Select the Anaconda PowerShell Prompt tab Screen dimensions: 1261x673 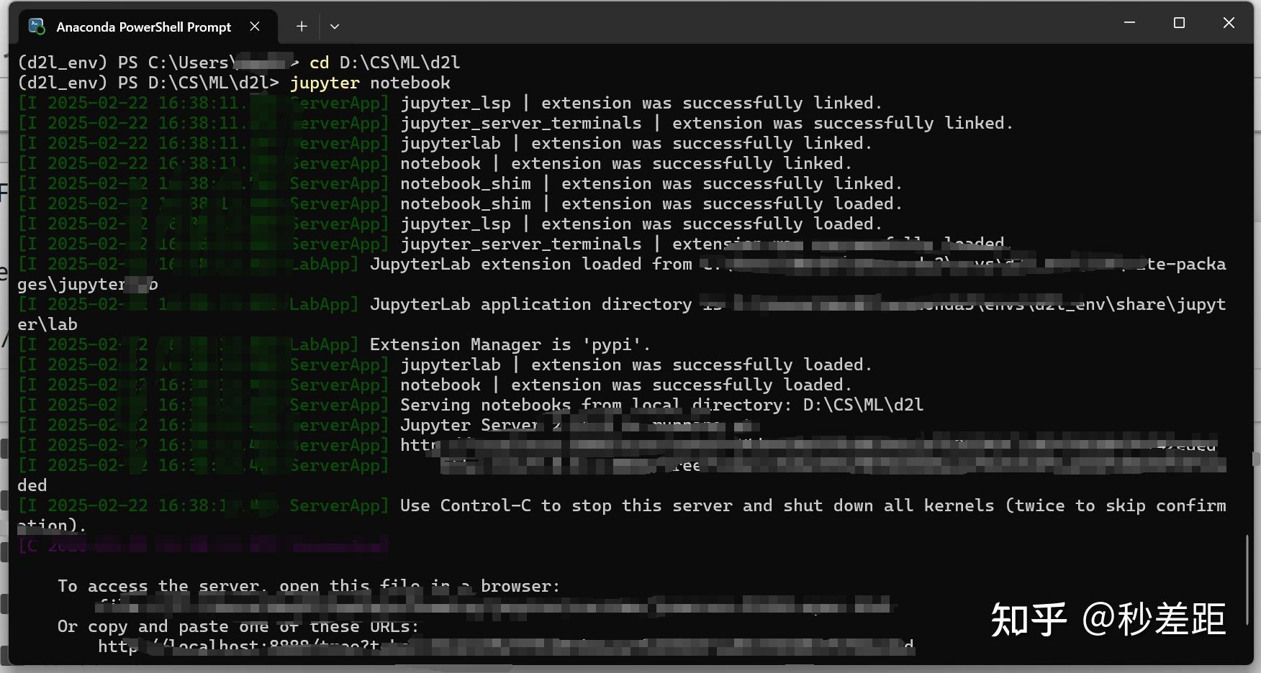click(x=144, y=26)
